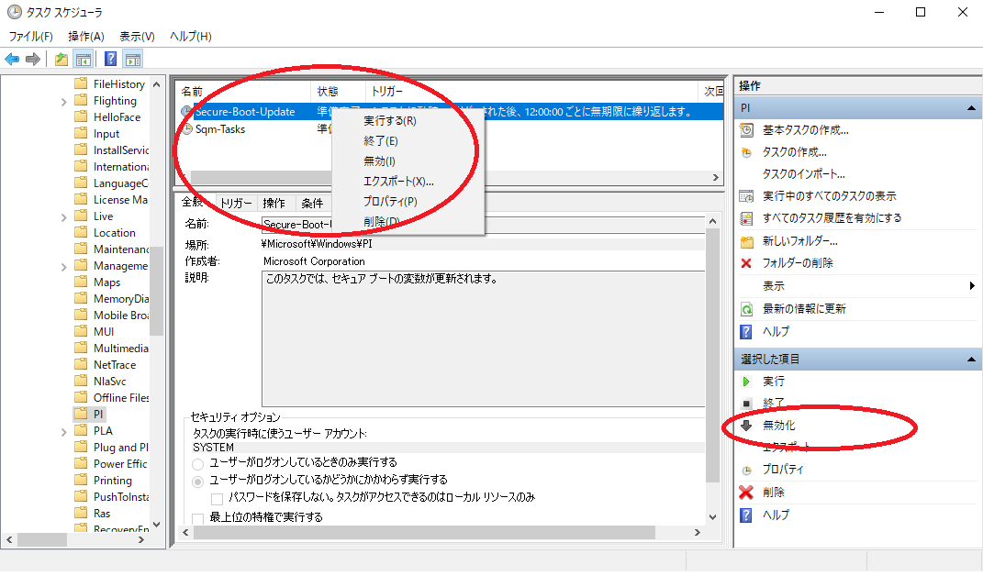Collapse the PI actions section header
Viewport: 983px width, 576px height.
pos(971,108)
